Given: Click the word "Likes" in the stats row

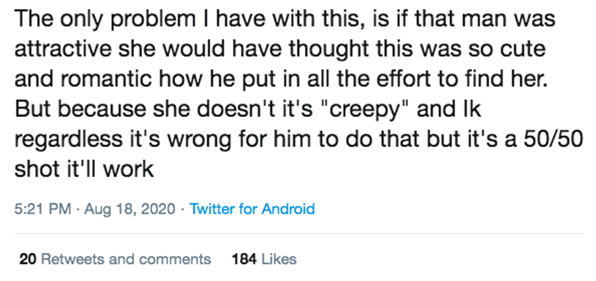Looking at the screenshot, I should point(279,259).
